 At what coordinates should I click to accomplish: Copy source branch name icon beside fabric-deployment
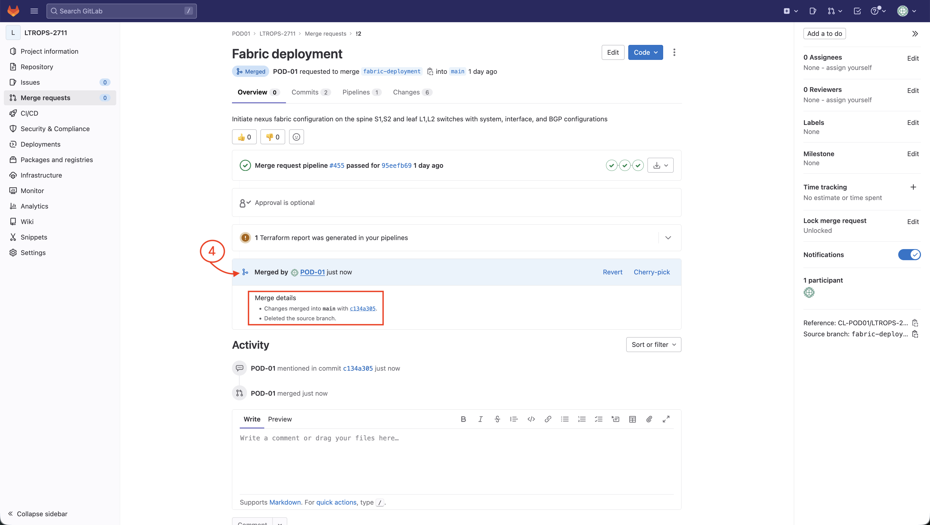coord(430,71)
